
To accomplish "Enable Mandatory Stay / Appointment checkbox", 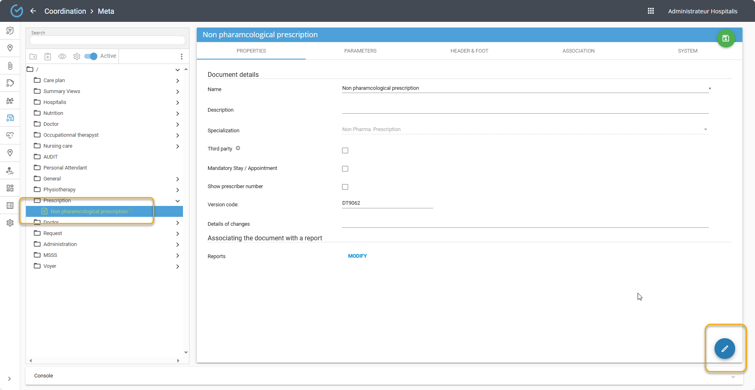I will (345, 169).
